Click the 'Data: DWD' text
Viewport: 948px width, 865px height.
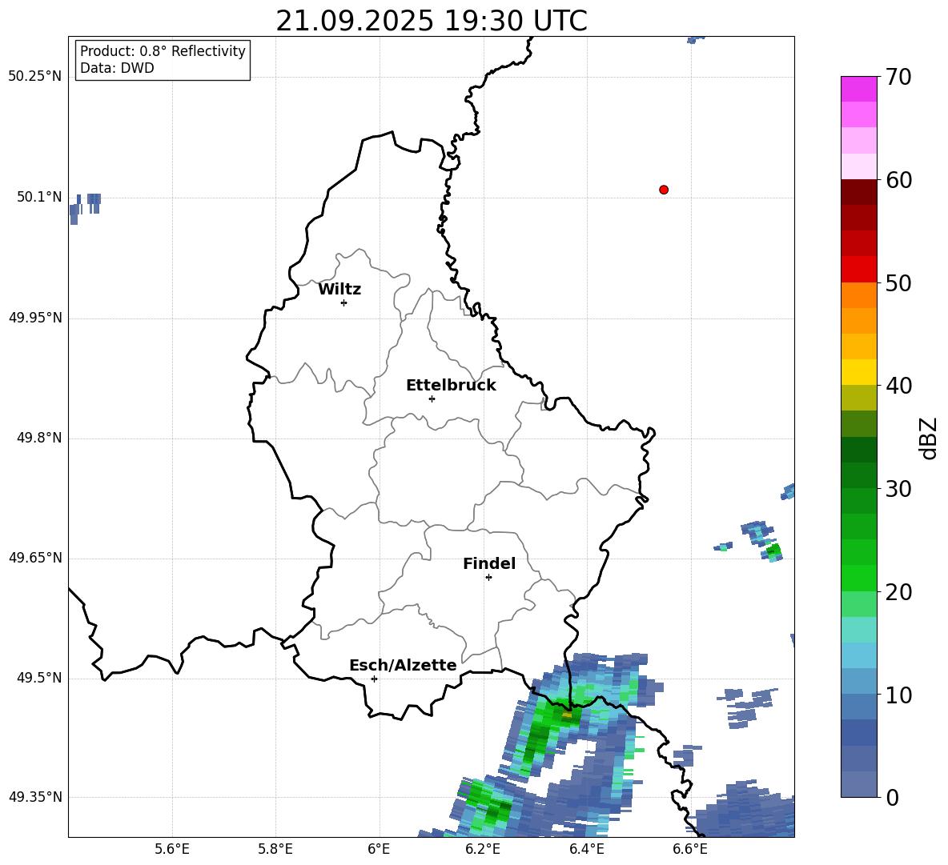pyautogui.click(x=117, y=68)
